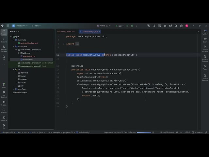
Task: Close the MainActivity2.java tab
Action: (x=99, y=32)
